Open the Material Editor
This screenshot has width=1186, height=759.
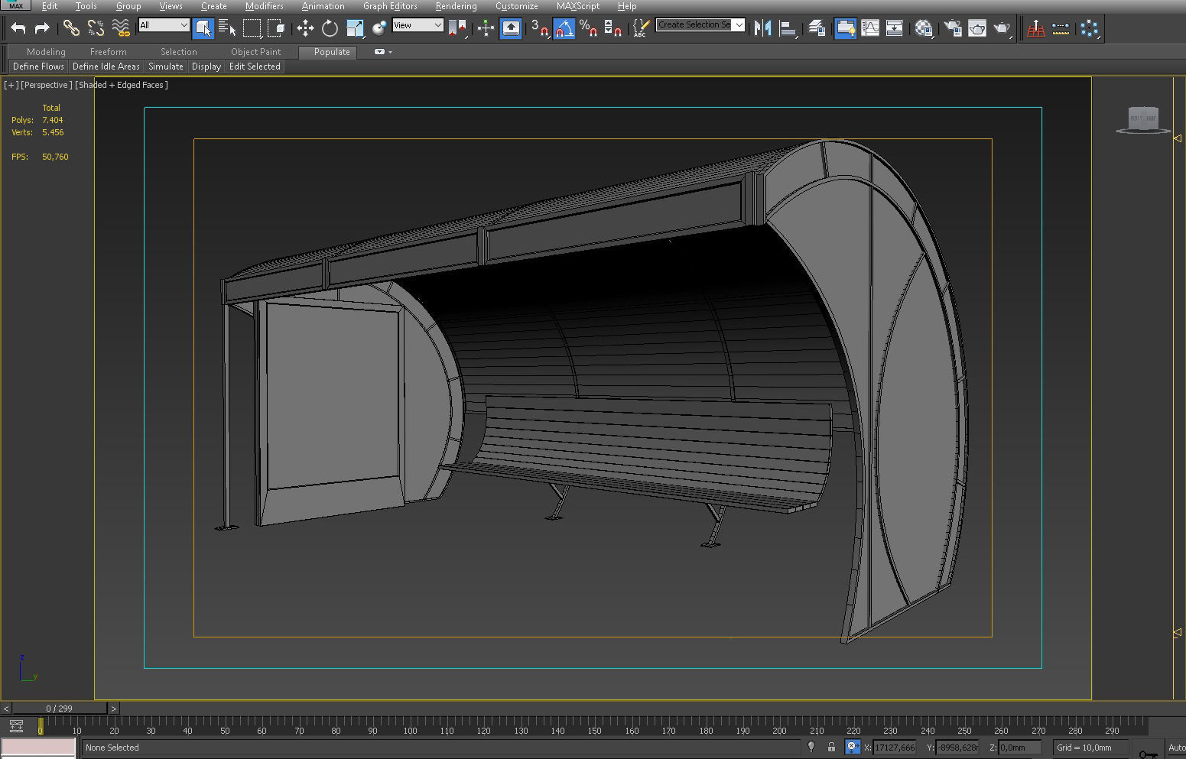[924, 28]
